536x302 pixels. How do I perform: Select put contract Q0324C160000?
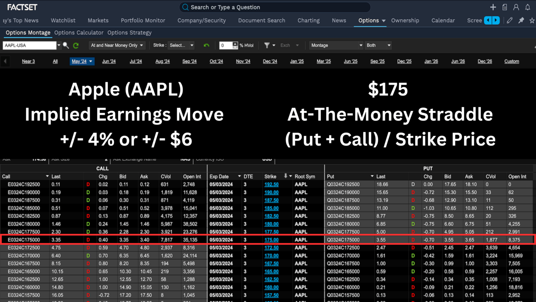pos(344,287)
